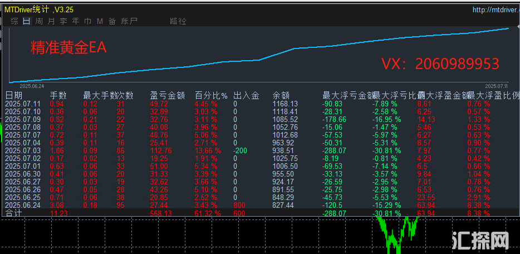
Task: Click total profit 568.13
Action: 161,213
